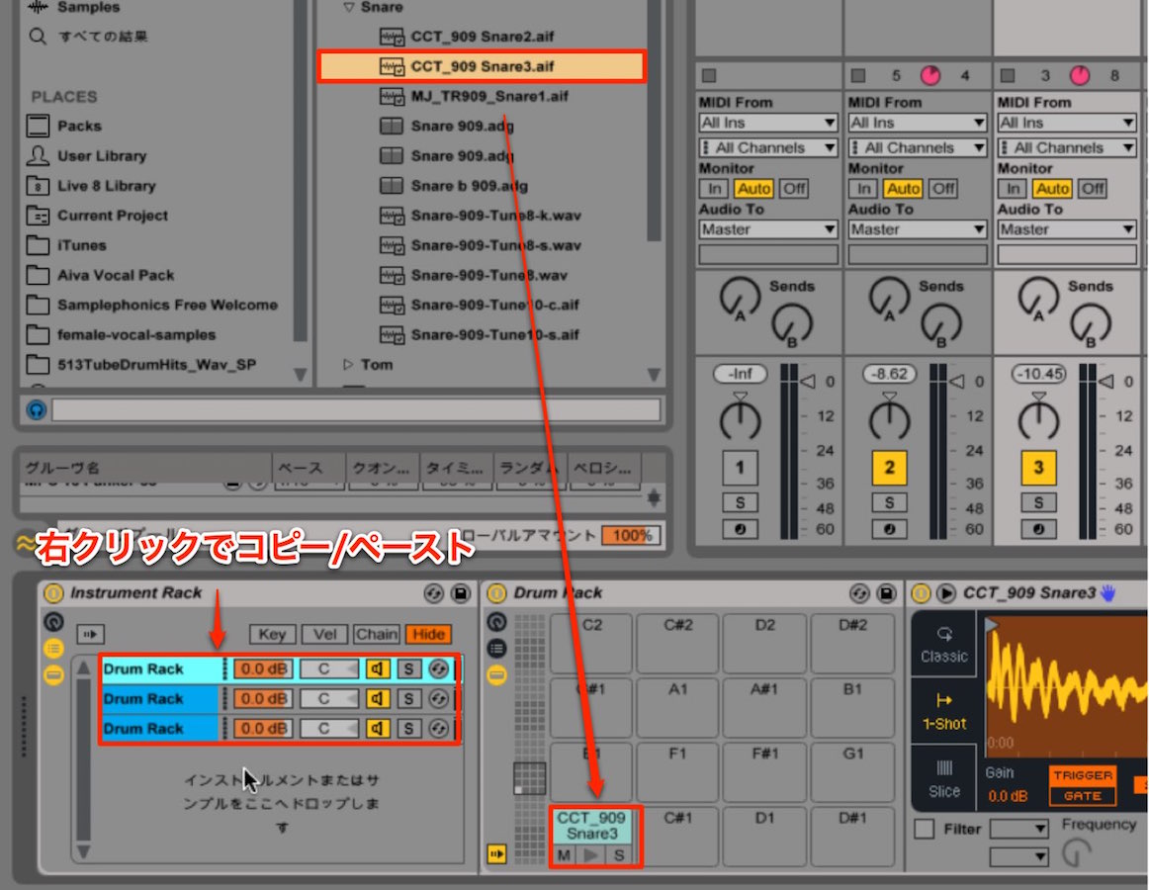
Task: Toggle the Drum Rack devices view icon
Action: point(496,673)
